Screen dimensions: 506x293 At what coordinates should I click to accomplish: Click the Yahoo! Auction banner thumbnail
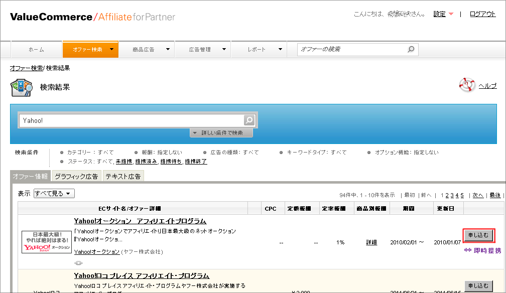click(x=47, y=242)
